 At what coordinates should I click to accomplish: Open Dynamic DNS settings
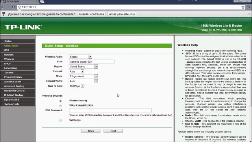(x=17, y=100)
